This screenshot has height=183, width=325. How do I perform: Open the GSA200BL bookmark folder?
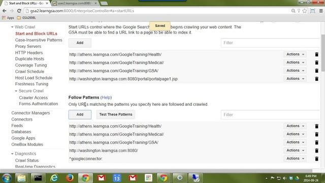click(26, 18)
